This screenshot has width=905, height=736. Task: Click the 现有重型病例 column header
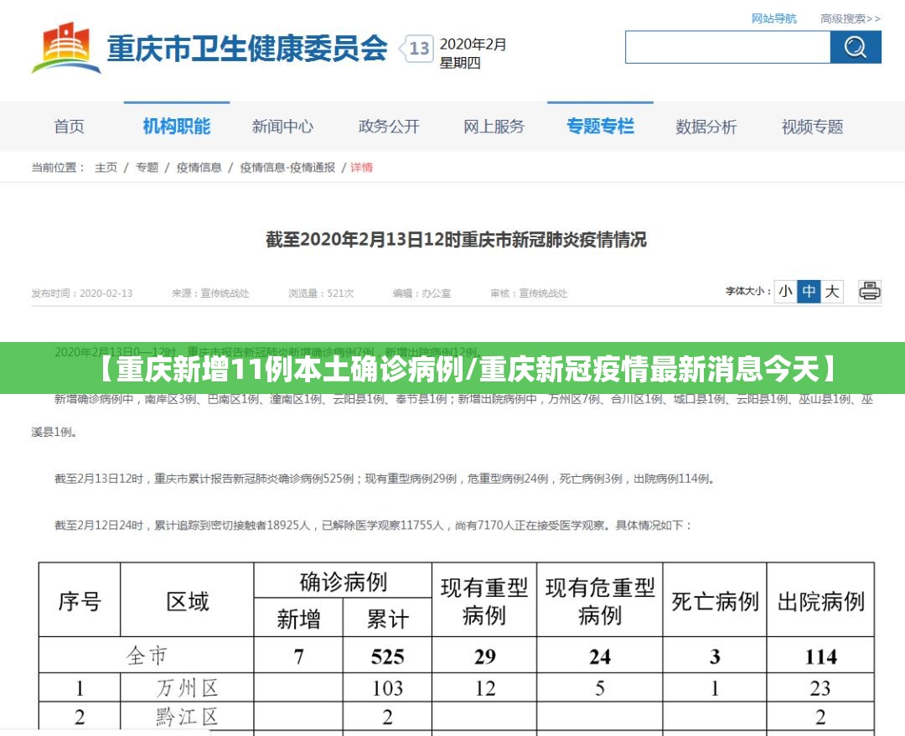coord(484,601)
